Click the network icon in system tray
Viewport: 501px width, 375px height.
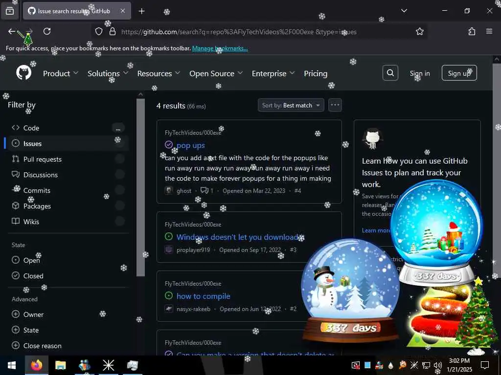coord(426,365)
